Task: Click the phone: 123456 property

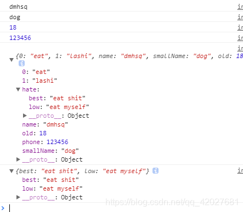Action: (45, 142)
